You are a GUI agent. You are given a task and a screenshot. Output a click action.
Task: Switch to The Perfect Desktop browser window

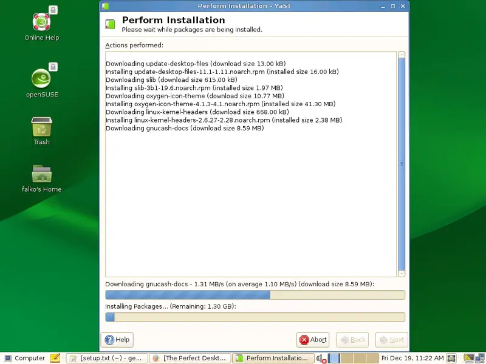(x=190, y=358)
